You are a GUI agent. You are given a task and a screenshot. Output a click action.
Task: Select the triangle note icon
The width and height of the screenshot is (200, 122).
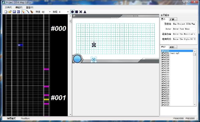(x=85, y=12)
